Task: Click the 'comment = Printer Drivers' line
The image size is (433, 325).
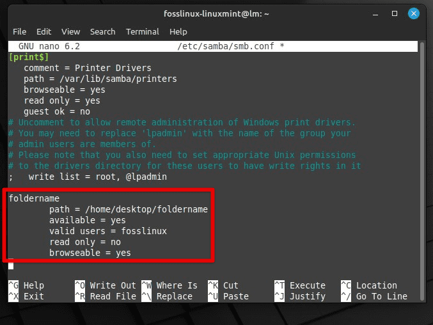Action: click(x=88, y=68)
